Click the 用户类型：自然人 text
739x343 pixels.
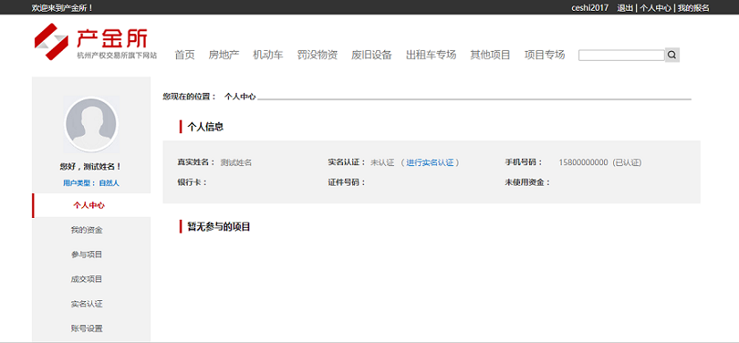click(91, 183)
